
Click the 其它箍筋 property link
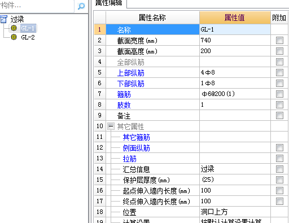point(137,137)
